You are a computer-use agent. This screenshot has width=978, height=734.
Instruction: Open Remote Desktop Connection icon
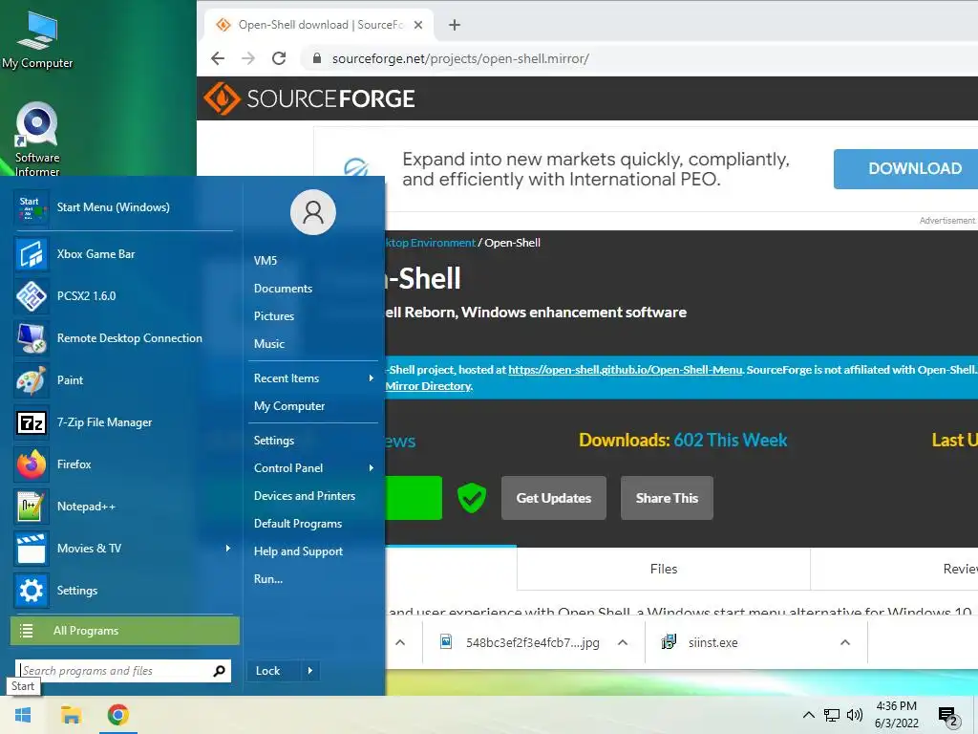[x=32, y=338]
